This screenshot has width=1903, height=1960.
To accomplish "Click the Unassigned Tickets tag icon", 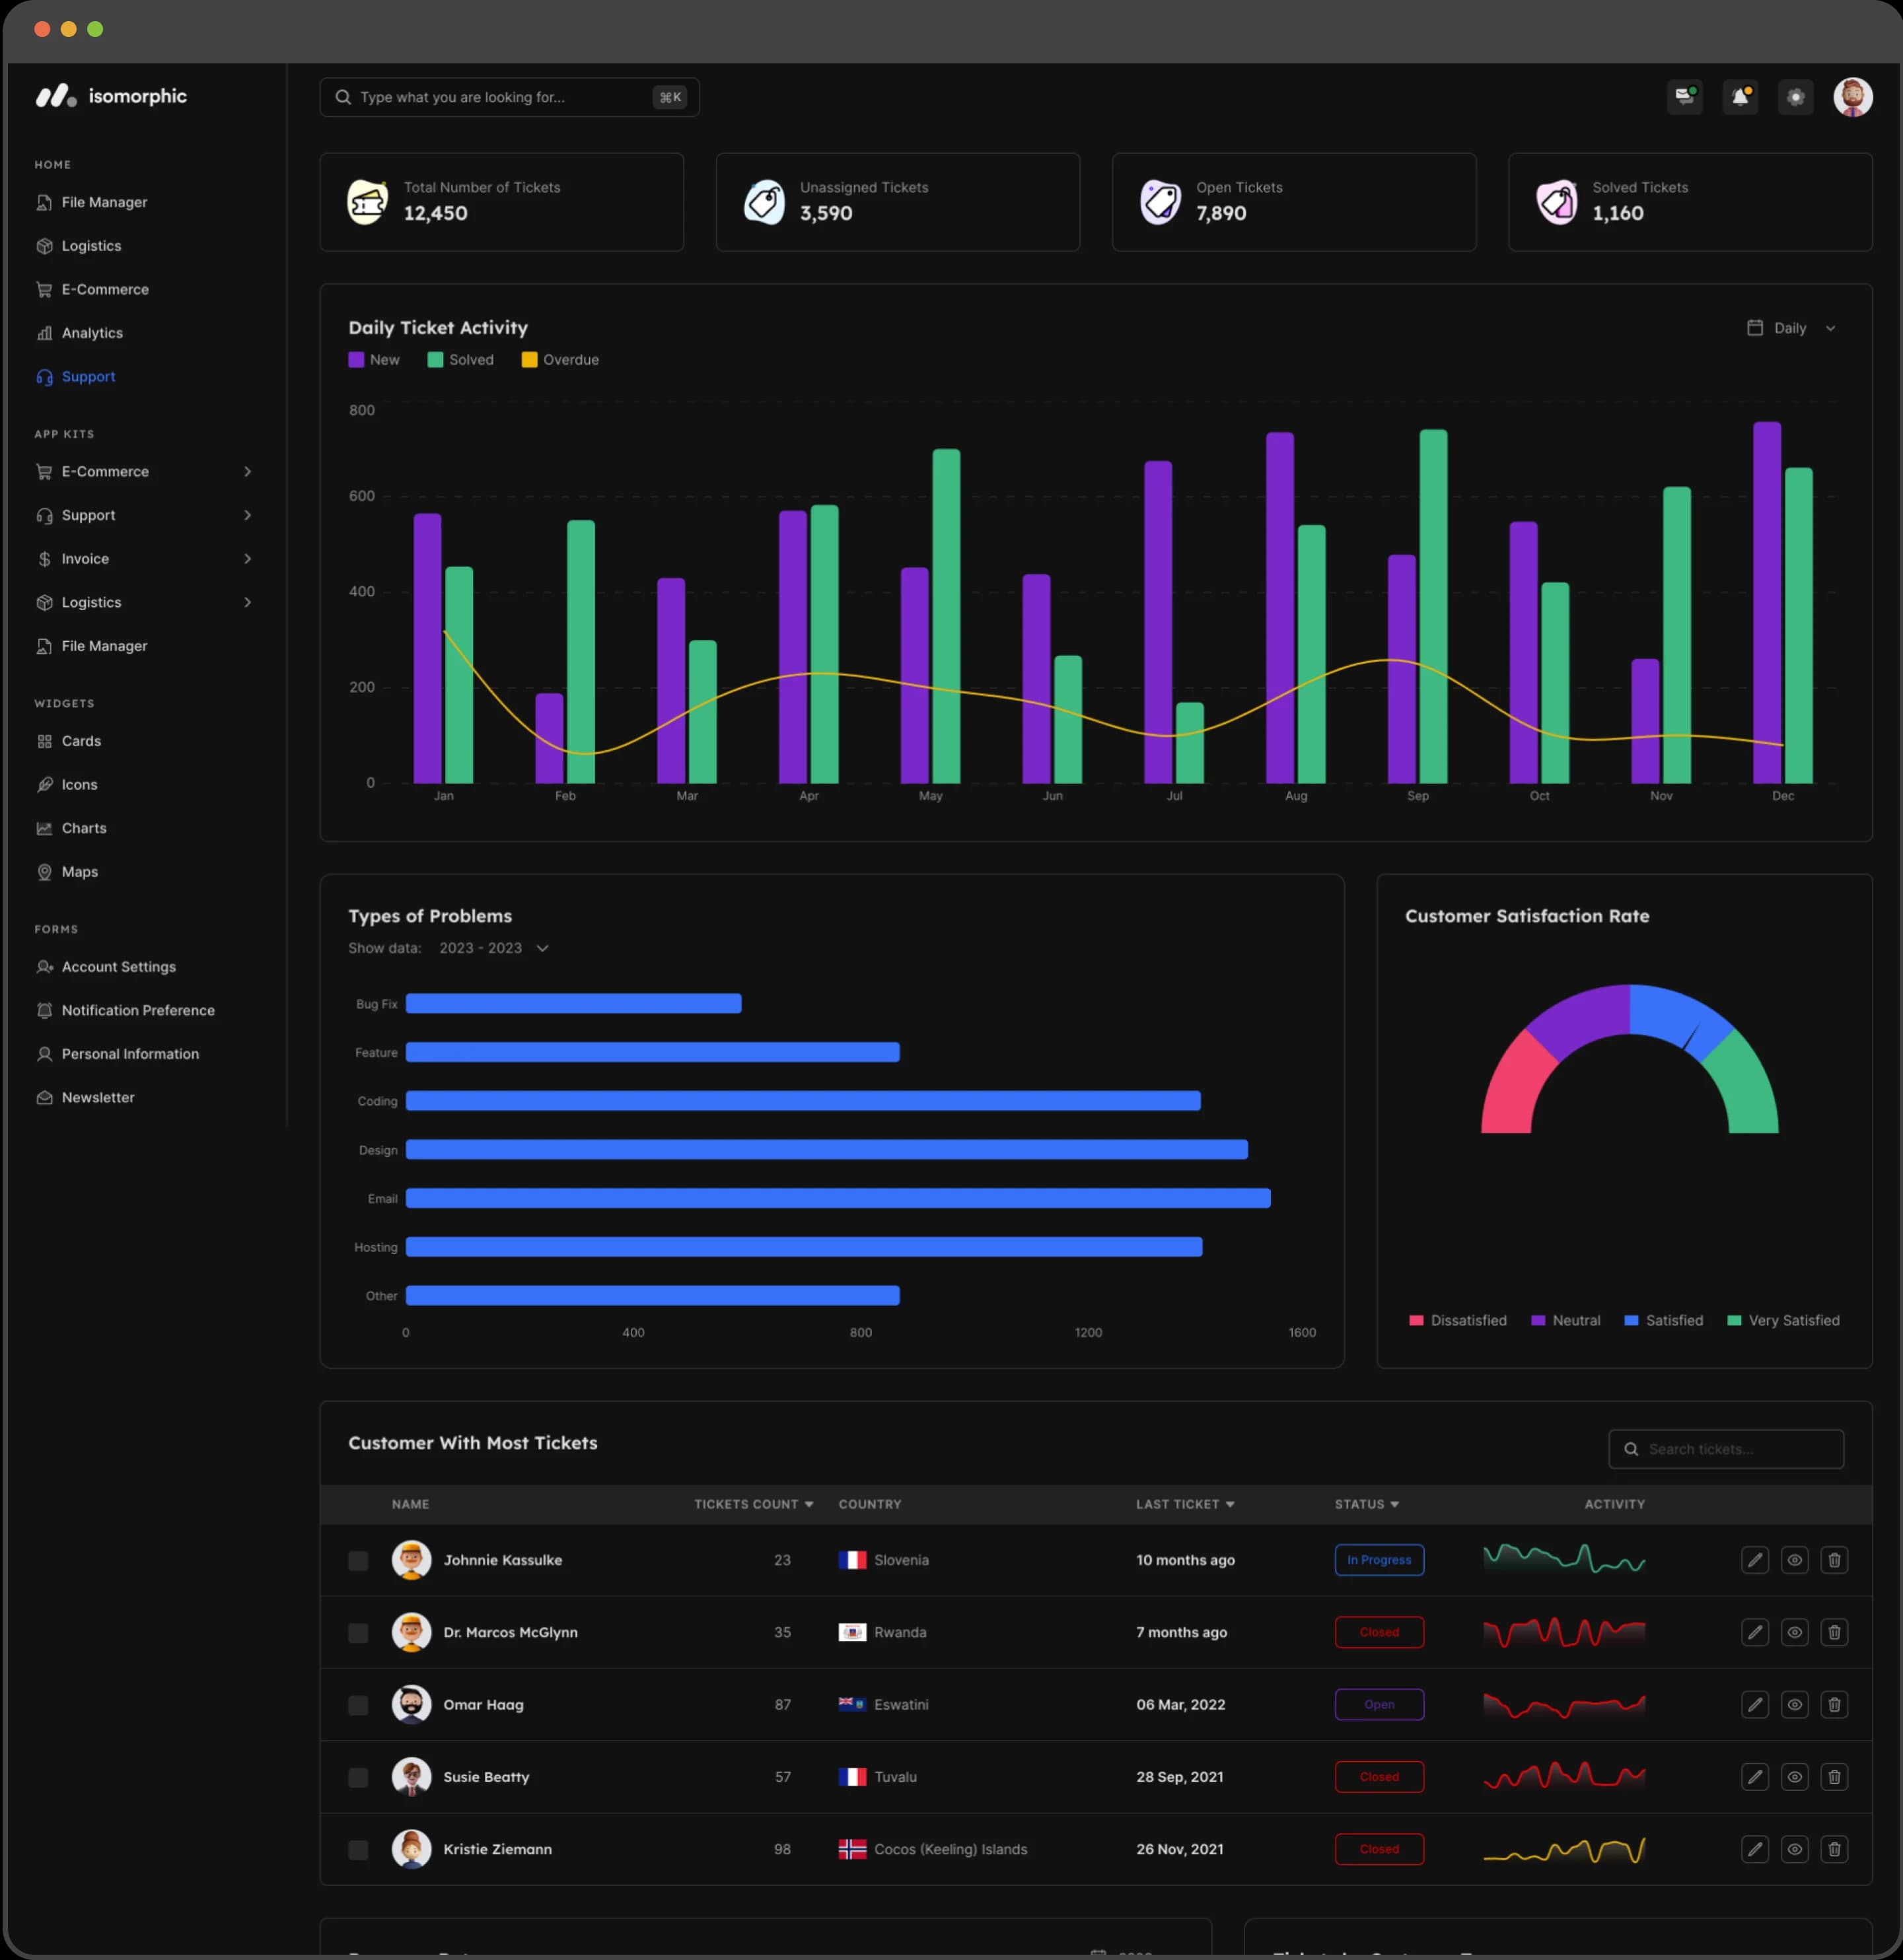I will click(764, 202).
